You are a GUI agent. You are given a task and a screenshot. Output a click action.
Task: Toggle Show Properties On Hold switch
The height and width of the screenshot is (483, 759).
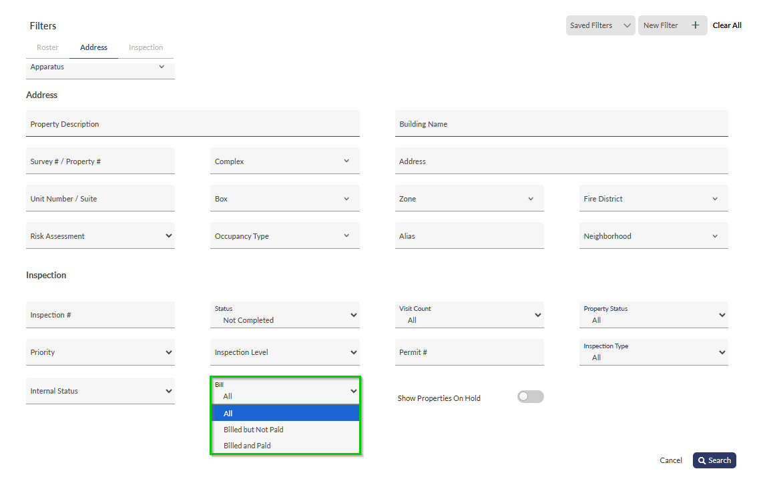530,397
